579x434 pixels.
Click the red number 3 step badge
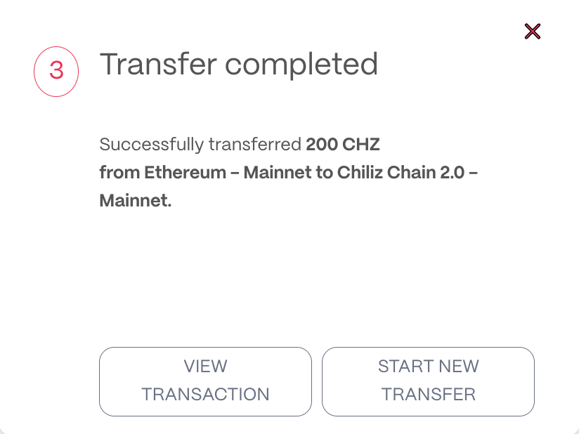tap(56, 71)
